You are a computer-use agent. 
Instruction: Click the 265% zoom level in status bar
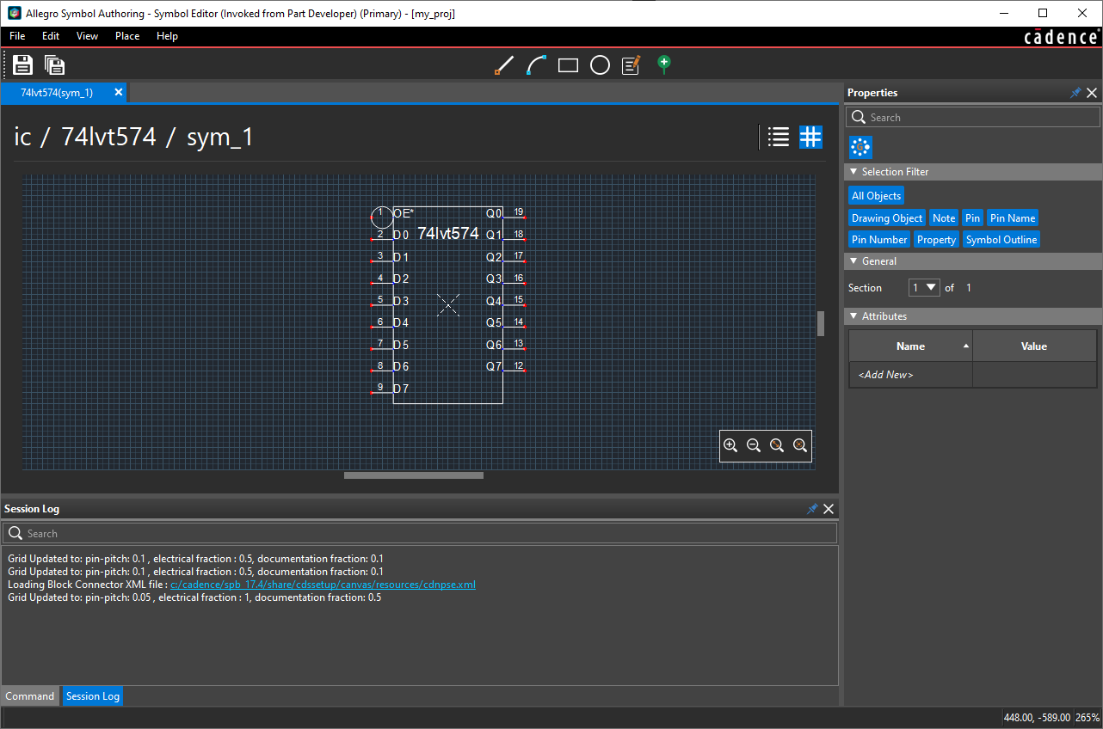1087,717
